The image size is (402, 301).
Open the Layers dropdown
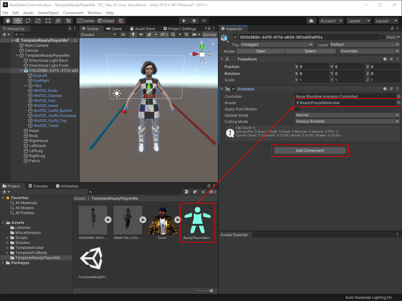(359, 21)
